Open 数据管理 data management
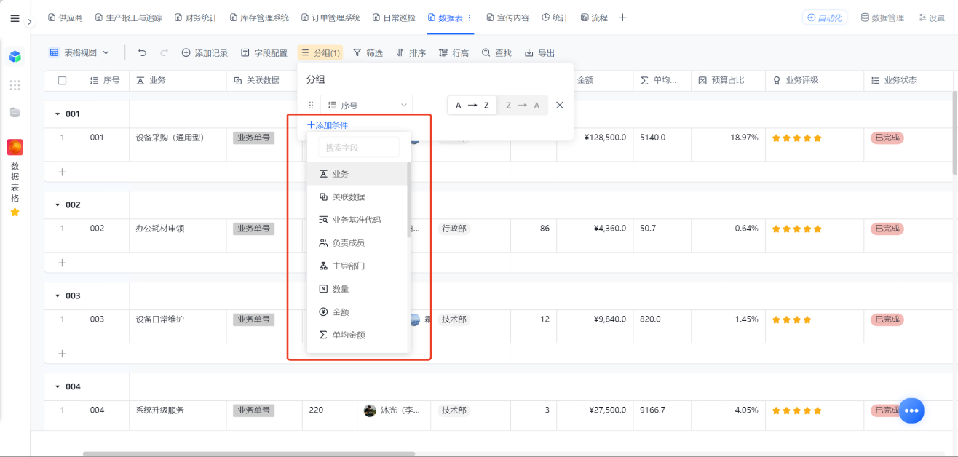This screenshot has width=958, height=457. pyautogui.click(x=882, y=17)
